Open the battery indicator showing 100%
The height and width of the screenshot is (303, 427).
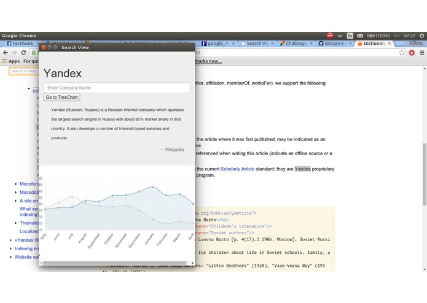pyautogui.click(x=378, y=36)
